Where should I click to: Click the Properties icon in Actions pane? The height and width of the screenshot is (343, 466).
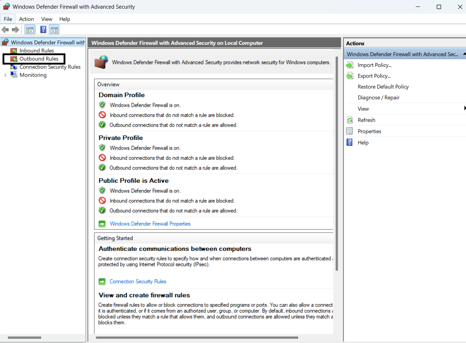[350, 131]
